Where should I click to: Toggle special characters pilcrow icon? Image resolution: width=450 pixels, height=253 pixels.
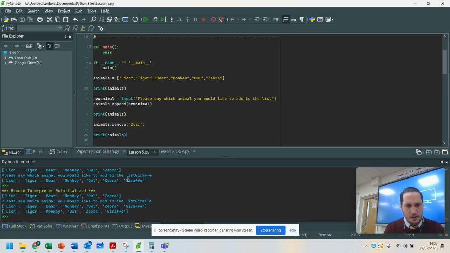tap(302, 19)
